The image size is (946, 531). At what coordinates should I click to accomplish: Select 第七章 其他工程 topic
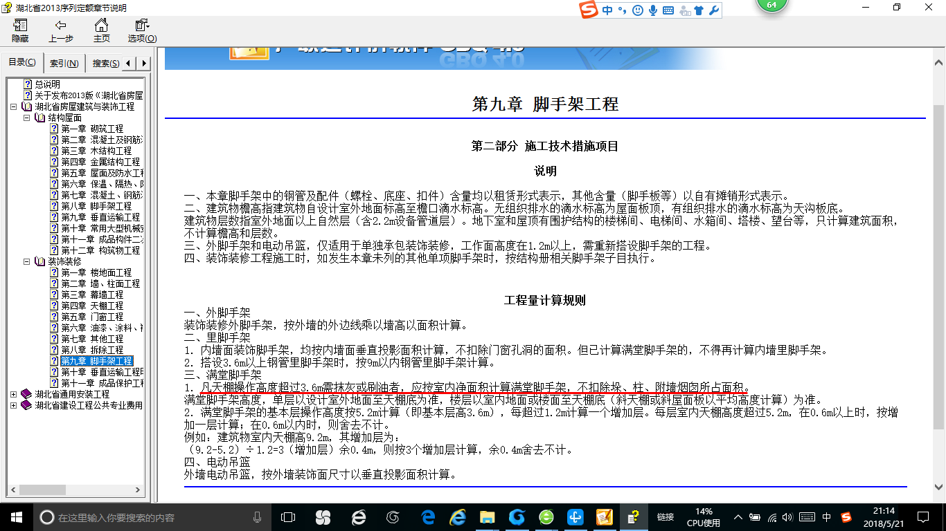(92, 339)
